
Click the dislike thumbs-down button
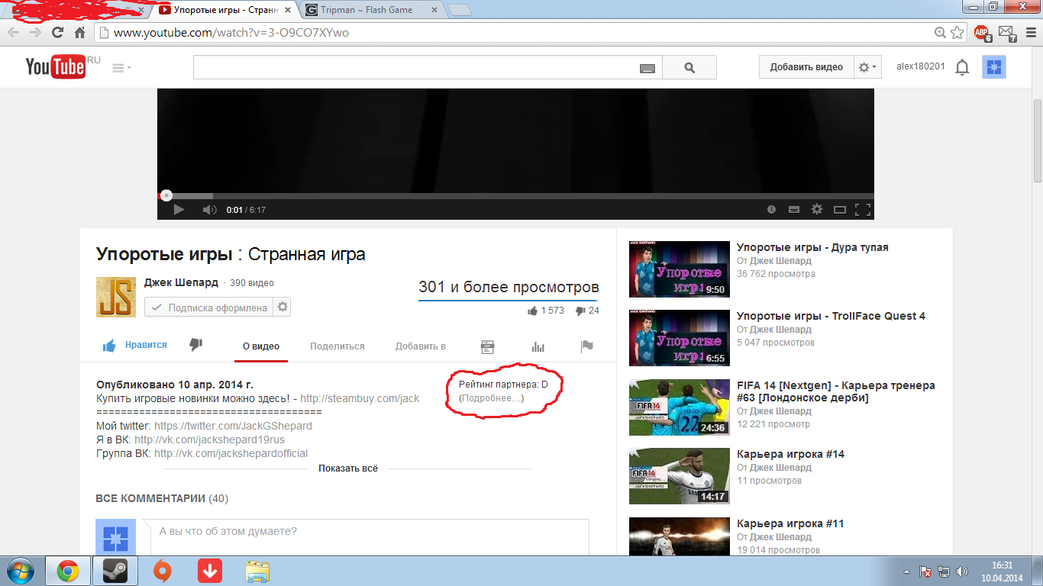[195, 345]
